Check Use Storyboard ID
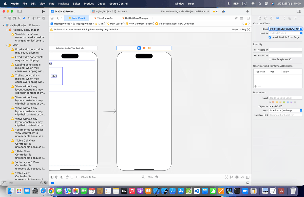 click(270, 59)
